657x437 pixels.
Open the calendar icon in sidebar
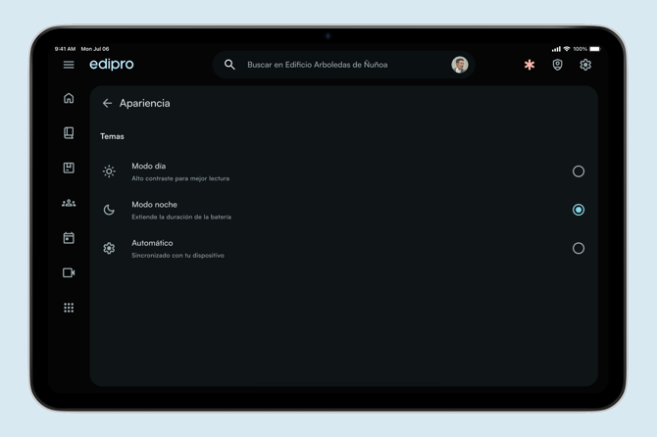tap(69, 238)
